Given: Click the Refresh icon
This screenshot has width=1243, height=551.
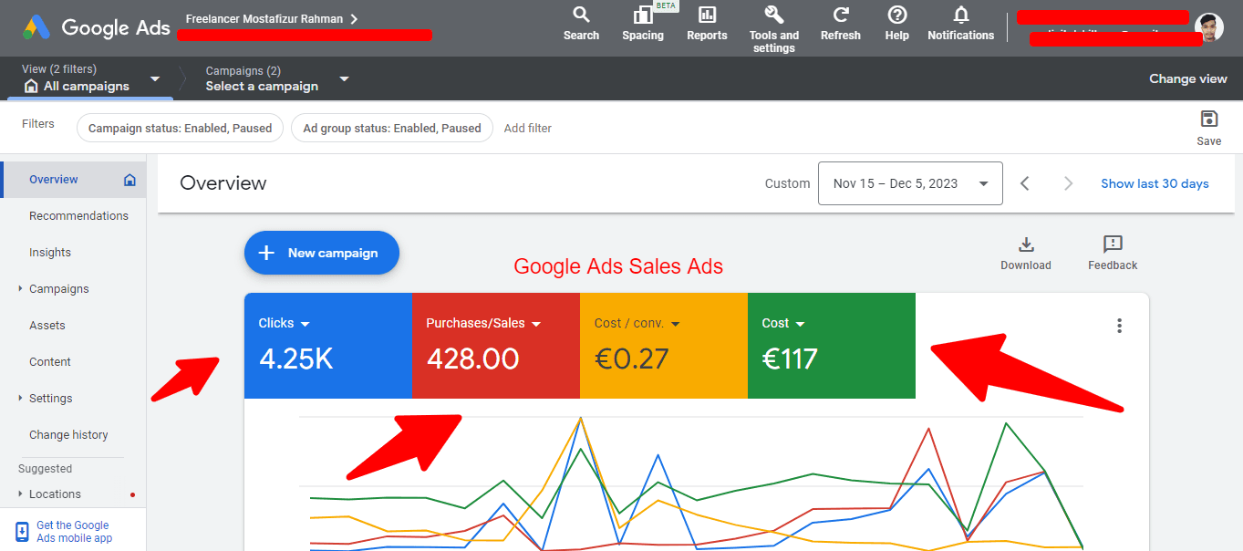Looking at the screenshot, I should pyautogui.click(x=840, y=16).
